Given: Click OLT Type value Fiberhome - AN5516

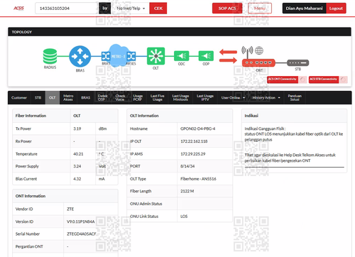Looking at the screenshot, I should [198, 179].
